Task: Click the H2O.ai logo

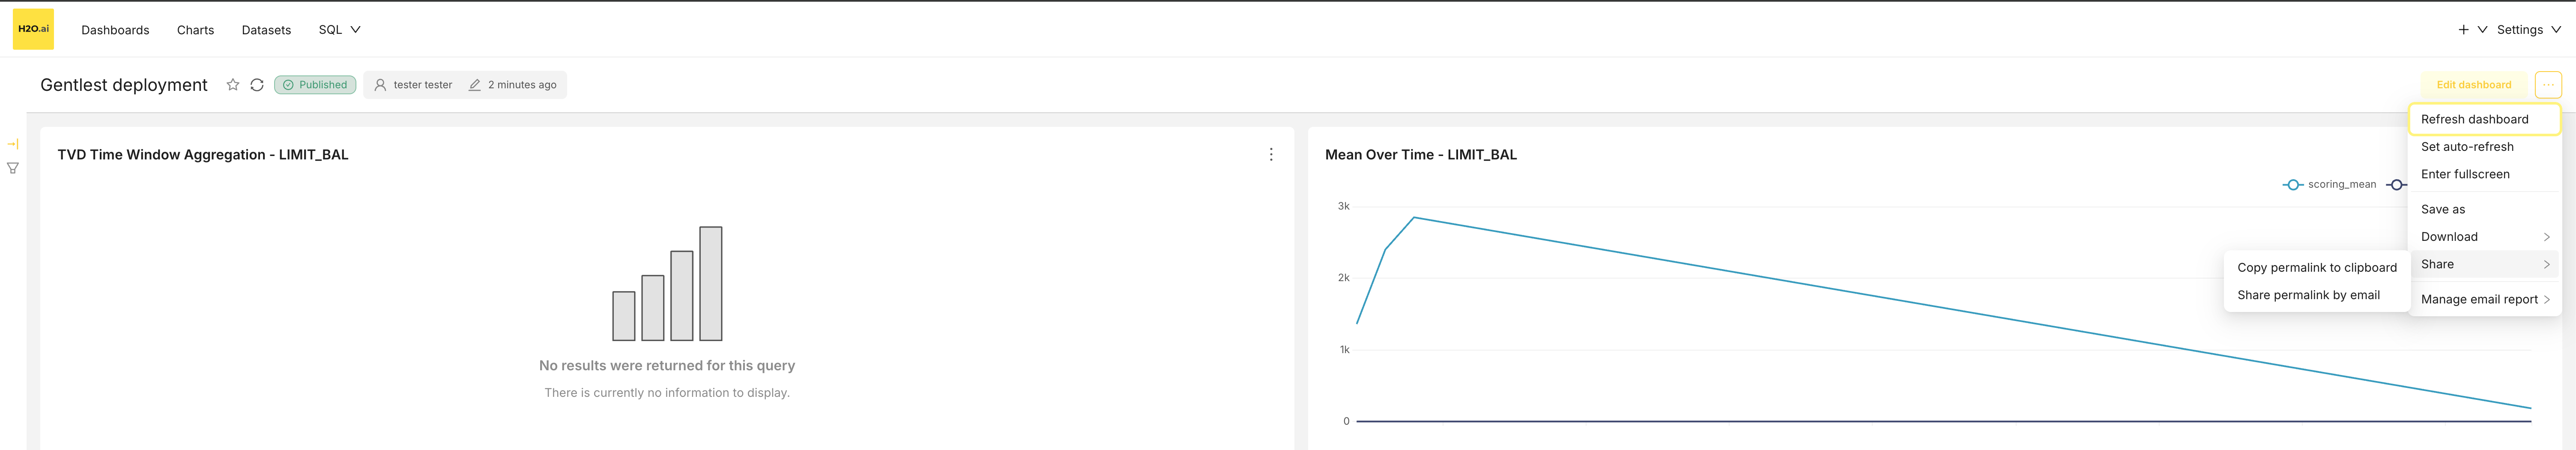Action: 33,29
